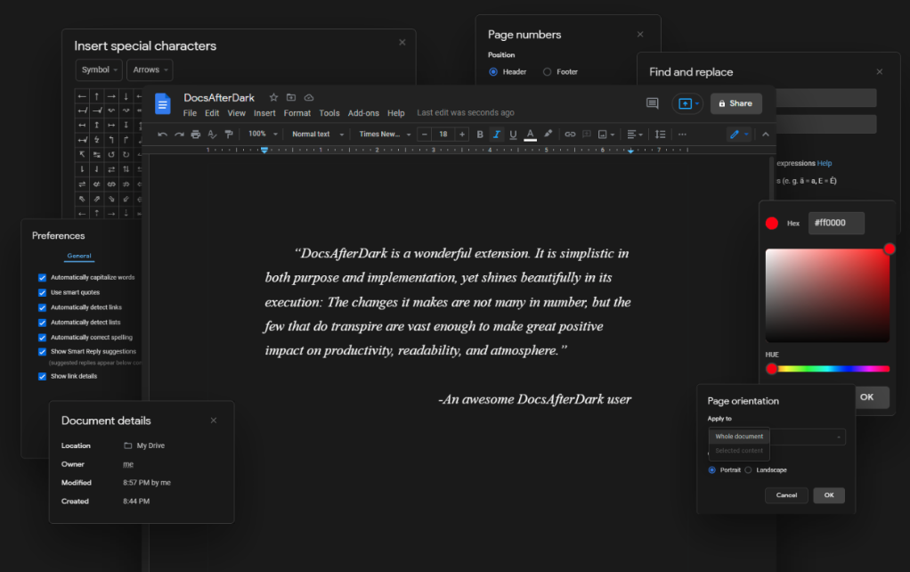
Task: Click the Add comment toolbar icon
Action: 587,135
